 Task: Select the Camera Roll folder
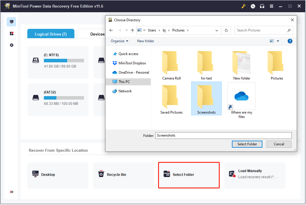point(171,66)
